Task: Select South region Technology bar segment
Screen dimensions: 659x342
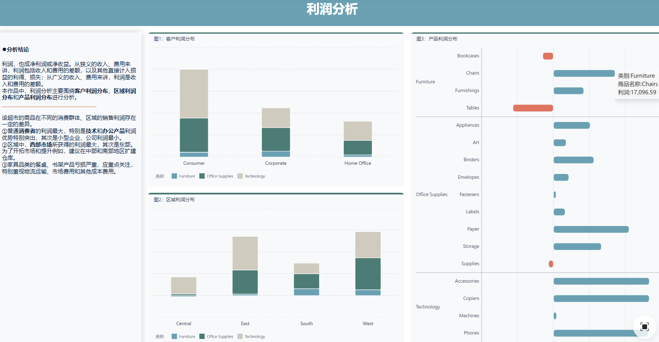Action: point(306,268)
